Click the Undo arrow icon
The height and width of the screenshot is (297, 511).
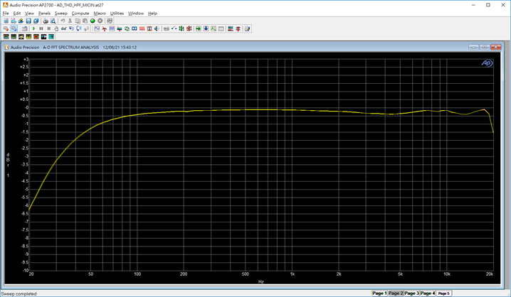[63, 21]
